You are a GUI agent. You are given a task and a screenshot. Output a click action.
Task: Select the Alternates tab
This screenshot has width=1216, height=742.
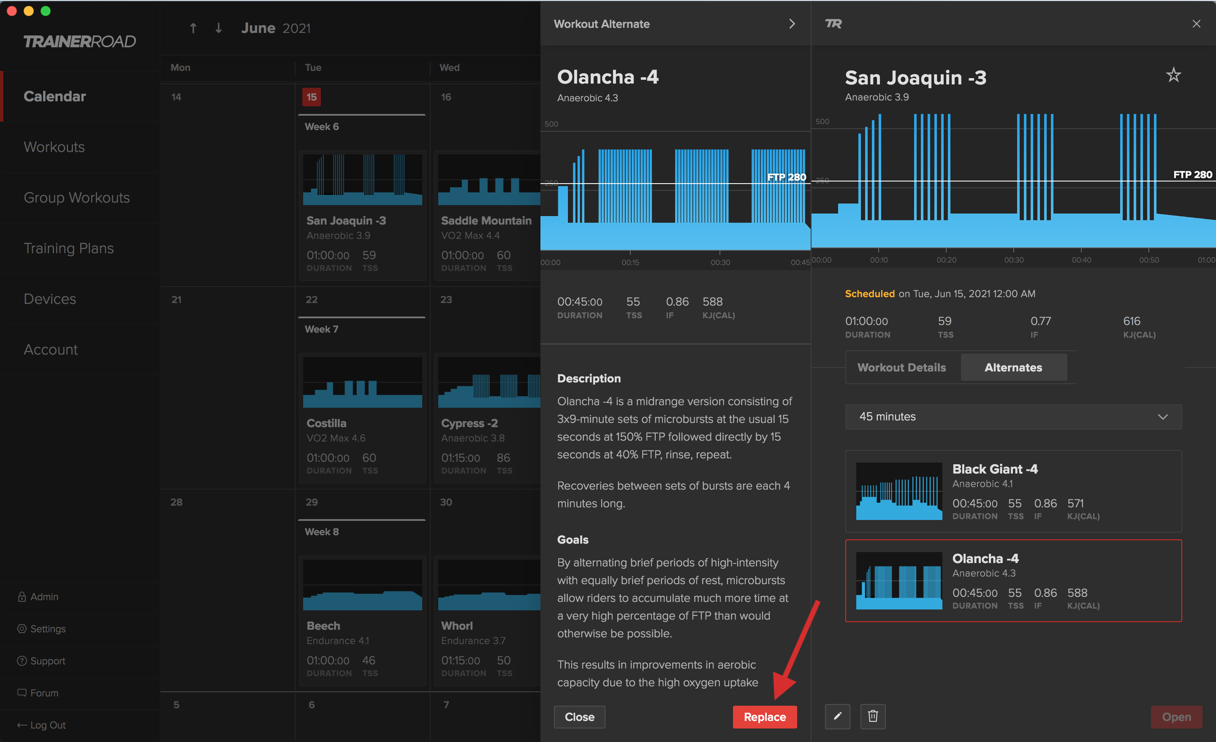coord(1013,367)
